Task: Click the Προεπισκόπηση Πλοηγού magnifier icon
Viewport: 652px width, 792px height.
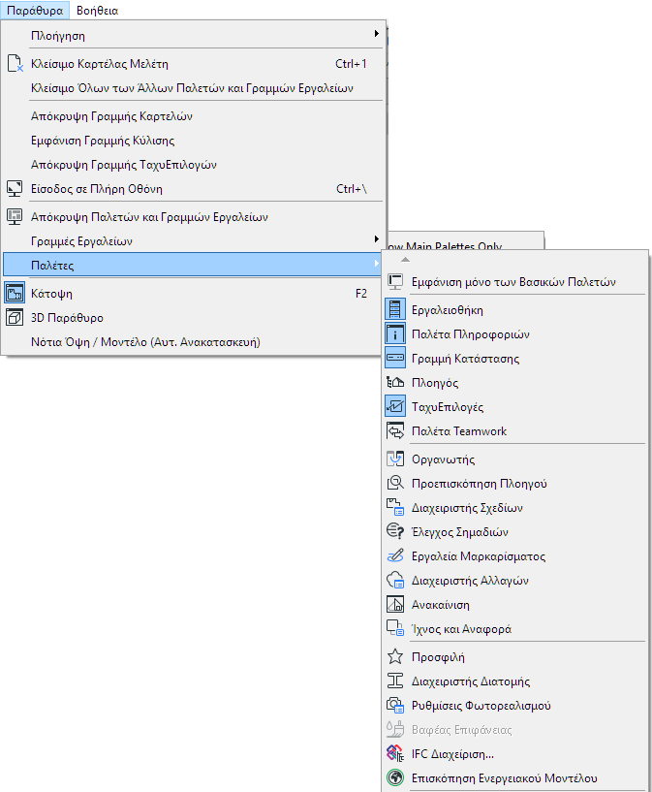Action: pyautogui.click(x=395, y=484)
